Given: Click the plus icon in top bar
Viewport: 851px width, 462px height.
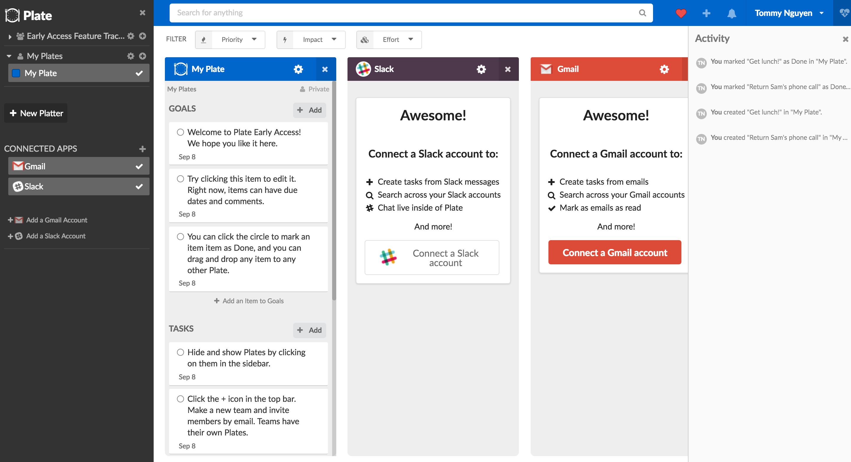Looking at the screenshot, I should coord(706,13).
